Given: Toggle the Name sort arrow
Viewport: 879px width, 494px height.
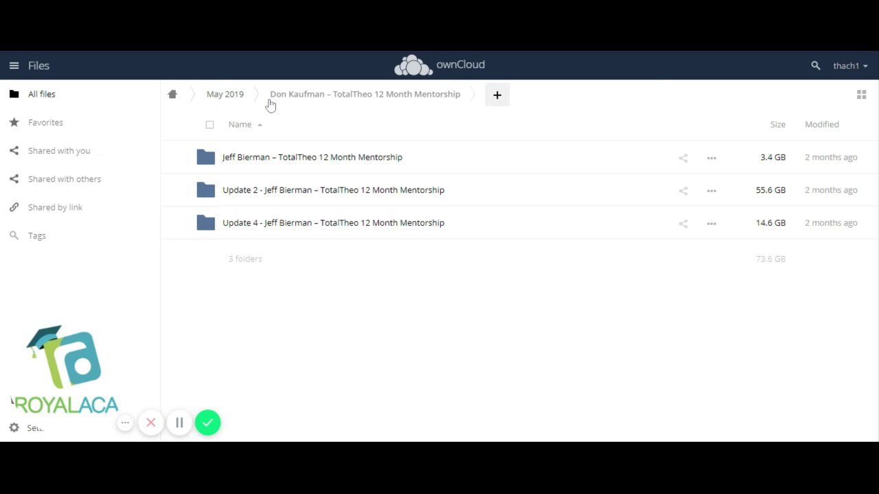Looking at the screenshot, I should (x=260, y=125).
